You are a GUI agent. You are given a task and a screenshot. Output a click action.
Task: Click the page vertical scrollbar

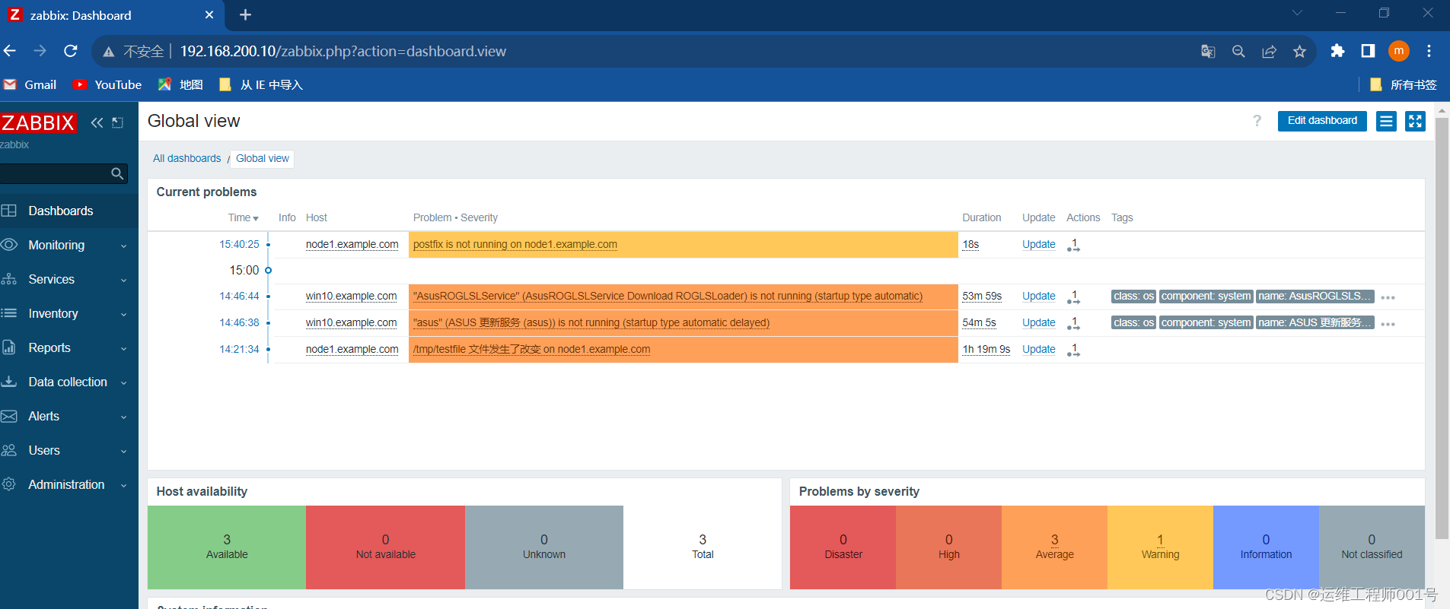coord(1442,327)
